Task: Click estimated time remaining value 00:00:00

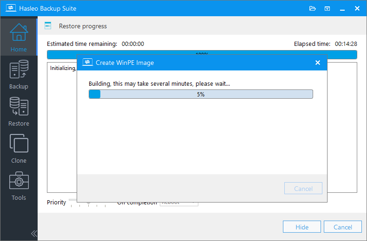Action: point(133,44)
